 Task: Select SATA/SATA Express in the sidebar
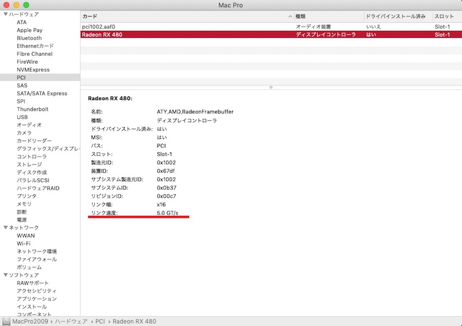(x=42, y=93)
